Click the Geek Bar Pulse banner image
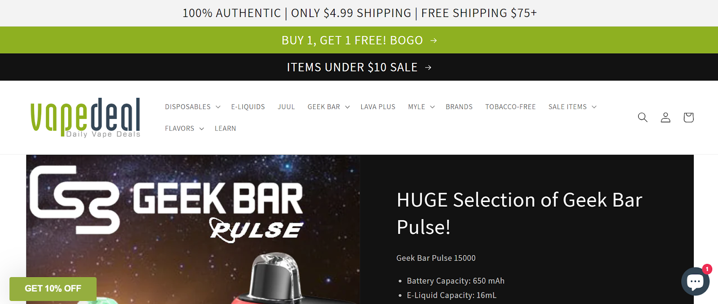718x304 pixels. (x=193, y=229)
